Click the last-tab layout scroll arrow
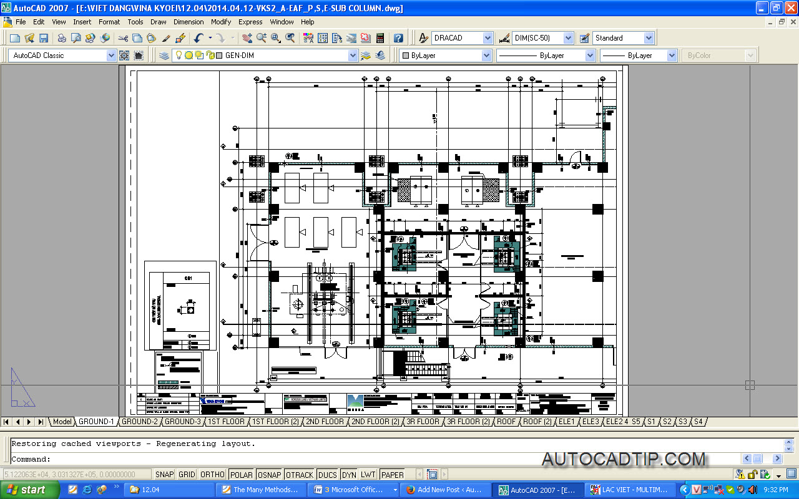The height and width of the screenshot is (499, 799). point(41,422)
